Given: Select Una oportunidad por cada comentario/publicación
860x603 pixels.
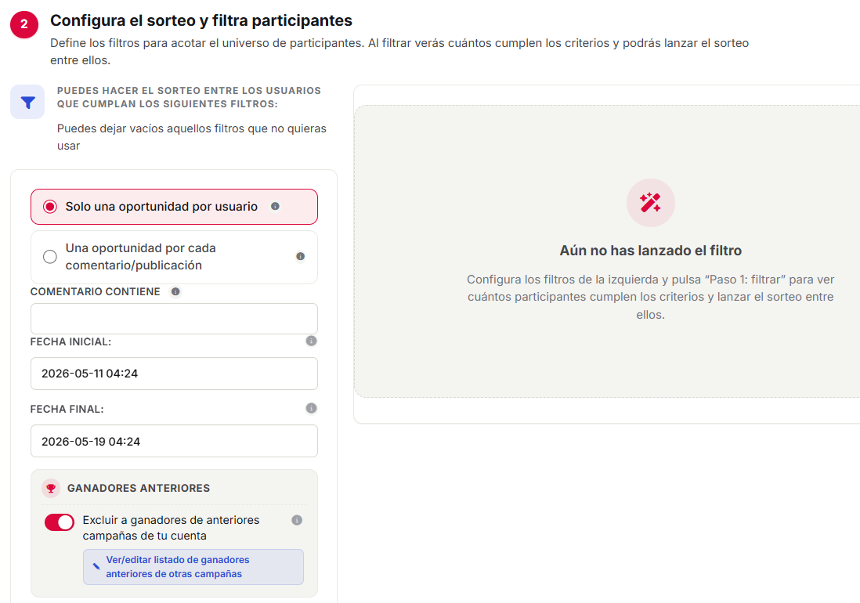Looking at the screenshot, I should click(174, 257).
